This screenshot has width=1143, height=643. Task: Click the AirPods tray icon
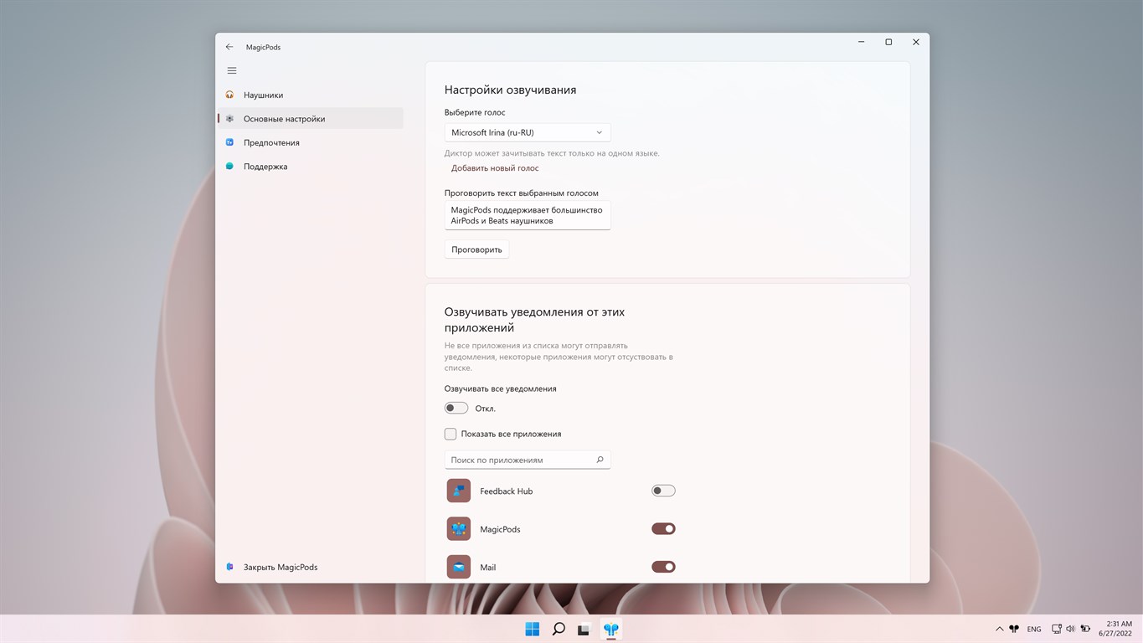click(1014, 629)
